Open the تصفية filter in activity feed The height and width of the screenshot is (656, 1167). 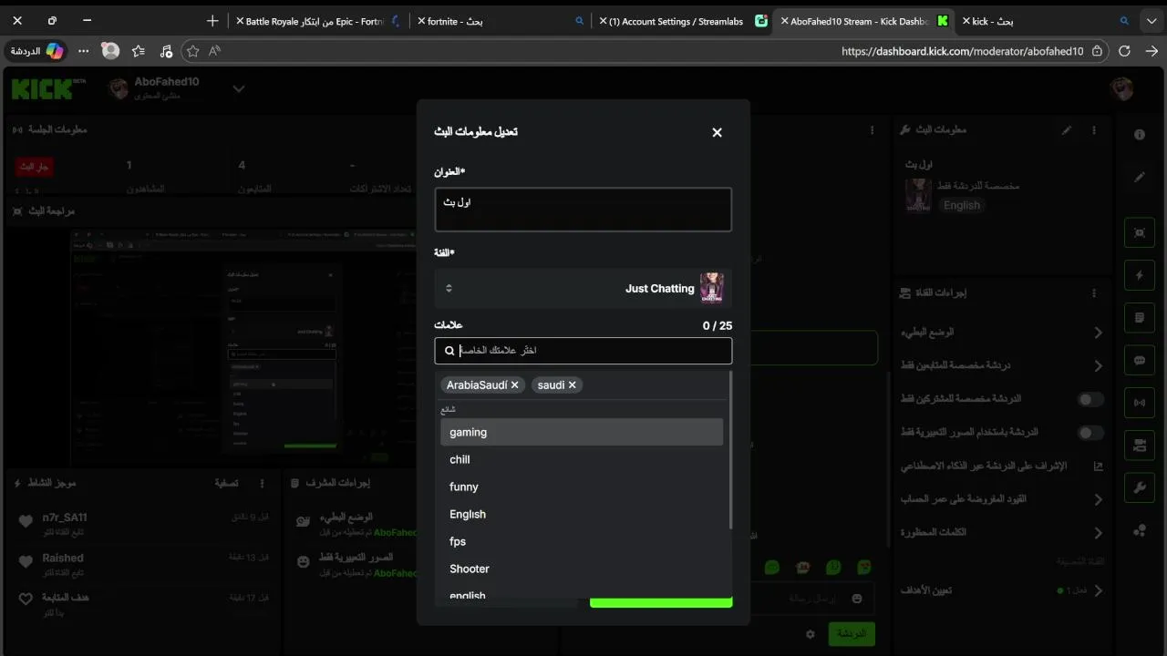coord(226,483)
